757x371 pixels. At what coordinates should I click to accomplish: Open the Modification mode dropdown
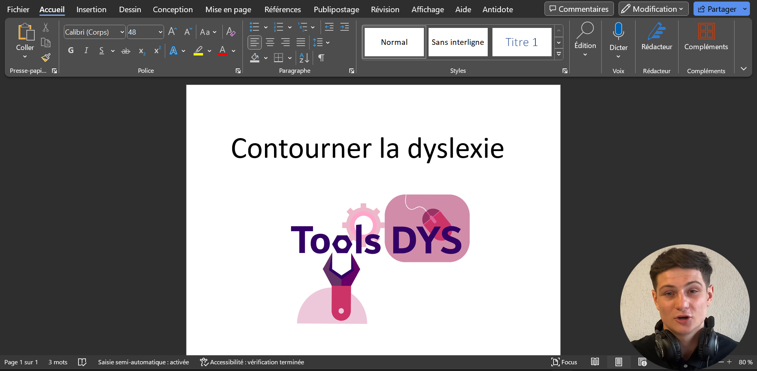pyautogui.click(x=654, y=9)
